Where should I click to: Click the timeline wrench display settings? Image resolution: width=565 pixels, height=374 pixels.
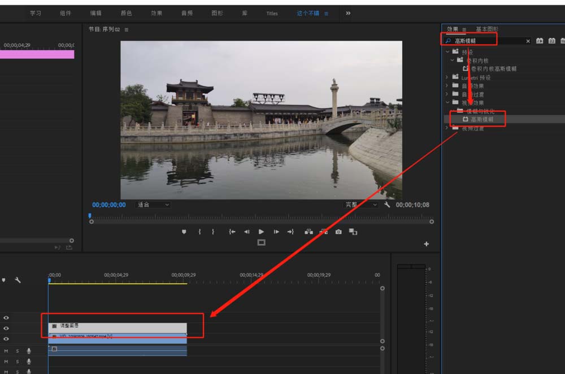click(18, 280)
